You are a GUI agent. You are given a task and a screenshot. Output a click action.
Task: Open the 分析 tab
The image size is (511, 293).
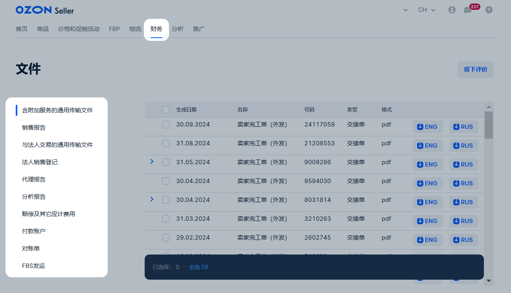(x=178, y=29)
